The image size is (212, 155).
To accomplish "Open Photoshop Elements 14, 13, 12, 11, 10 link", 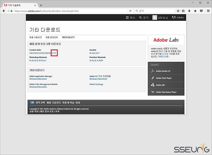I will pyautogui.click(x=35, y=61).
